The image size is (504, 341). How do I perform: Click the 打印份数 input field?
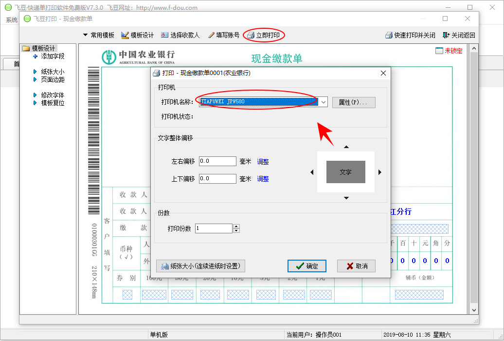214,228
